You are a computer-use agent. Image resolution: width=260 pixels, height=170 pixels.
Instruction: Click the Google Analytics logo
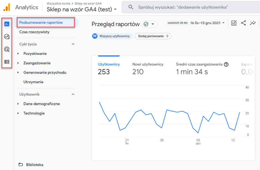click(x=7, y=7)
